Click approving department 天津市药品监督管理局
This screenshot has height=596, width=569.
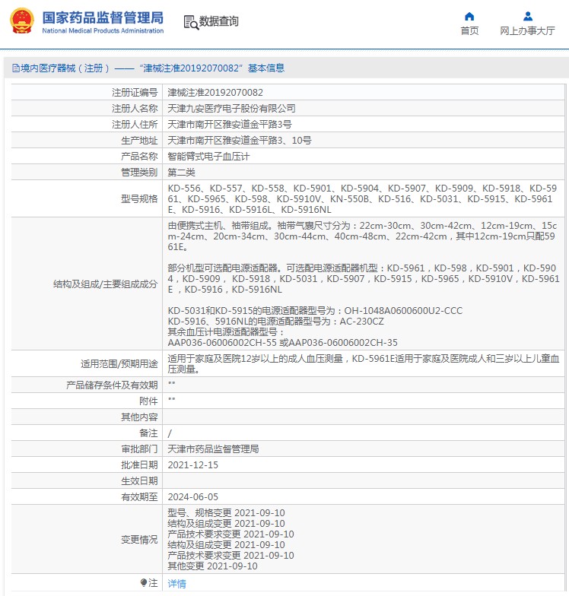213,449
